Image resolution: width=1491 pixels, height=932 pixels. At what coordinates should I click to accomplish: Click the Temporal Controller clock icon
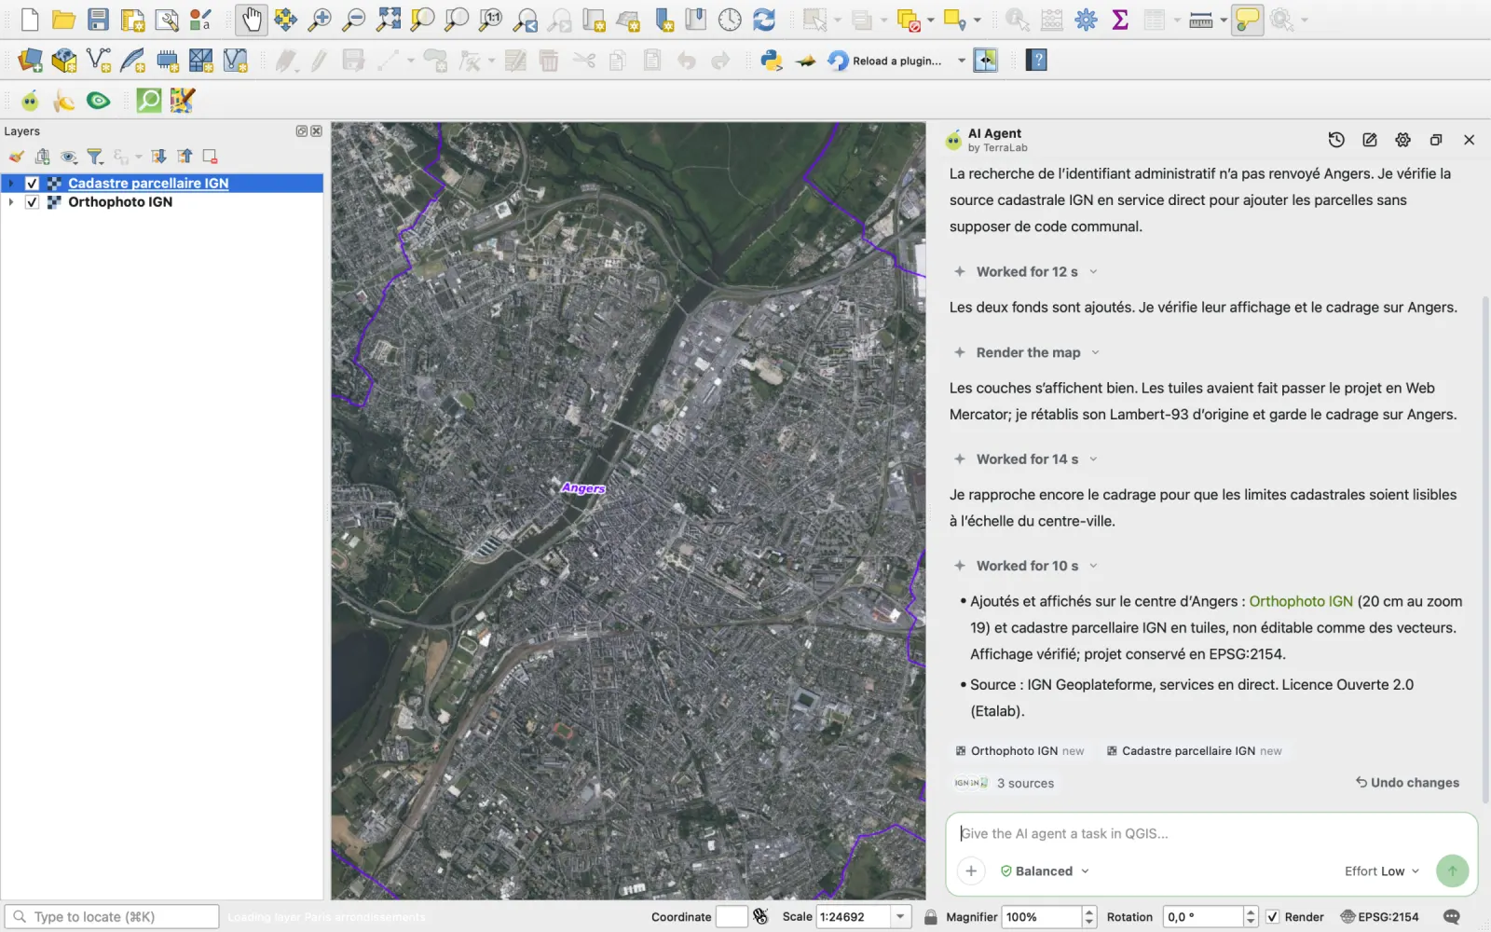tap(730, 20)
